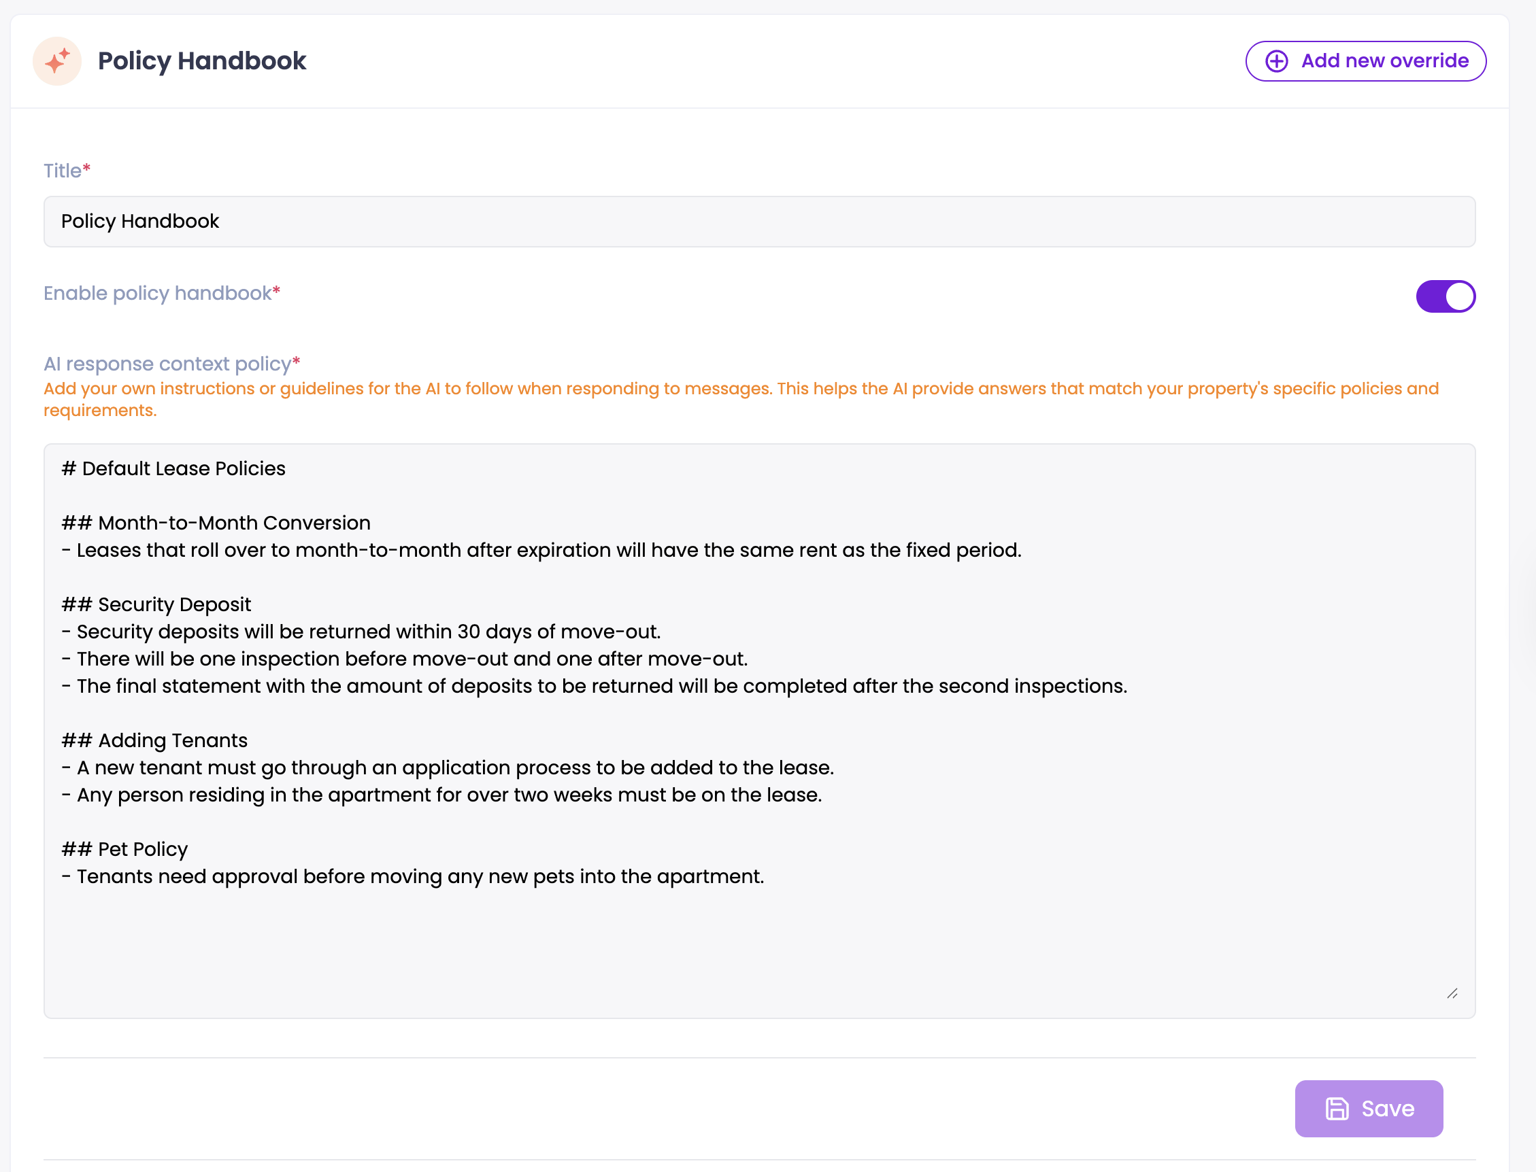Click the floppy disk icon in Save
This screenshot has height=1172, width=1536.
[x=1337, y=1109]
